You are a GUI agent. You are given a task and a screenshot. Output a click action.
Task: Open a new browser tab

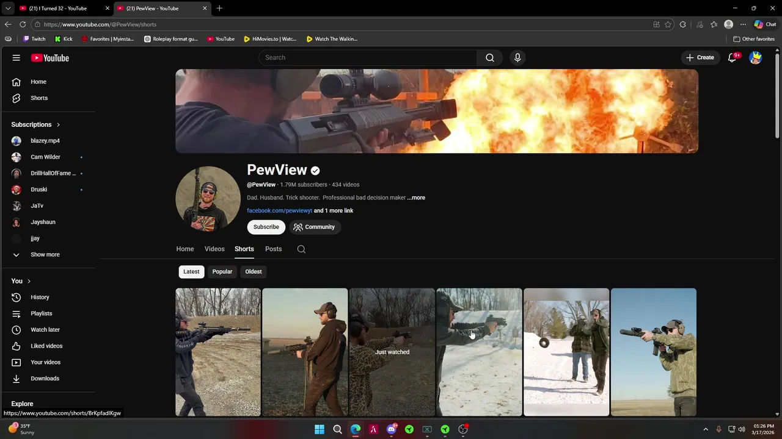pos(219,9)
